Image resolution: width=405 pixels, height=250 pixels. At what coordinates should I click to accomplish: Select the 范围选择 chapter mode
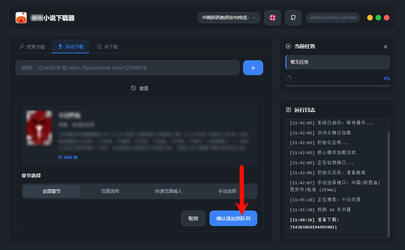click(x=110, y=191)
